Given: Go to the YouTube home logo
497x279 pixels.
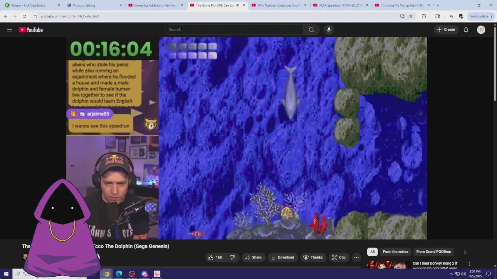Looking at the screenshot, I should coord(31,30).
